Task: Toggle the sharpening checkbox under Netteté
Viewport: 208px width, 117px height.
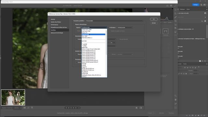Action: 77,54
